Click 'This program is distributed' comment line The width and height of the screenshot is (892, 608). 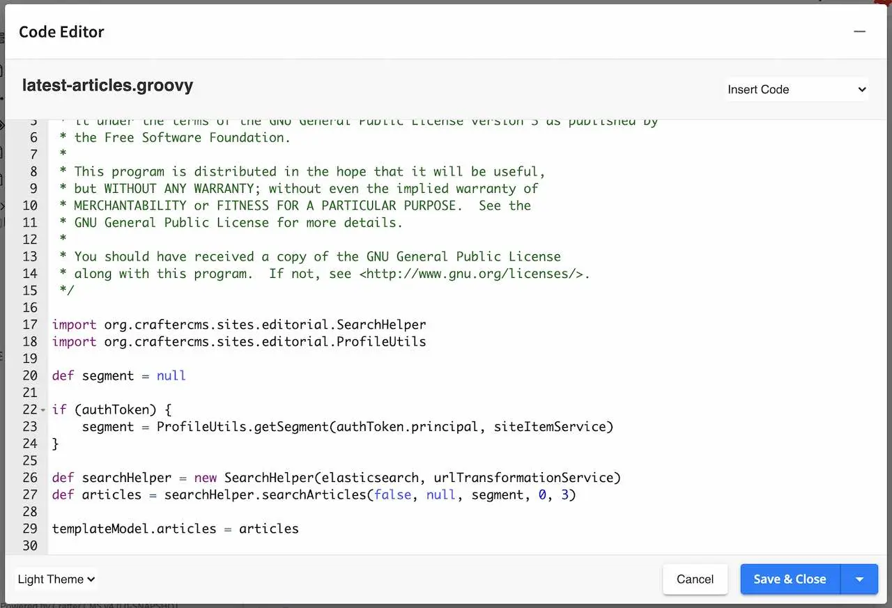click(x=302, y=172)
